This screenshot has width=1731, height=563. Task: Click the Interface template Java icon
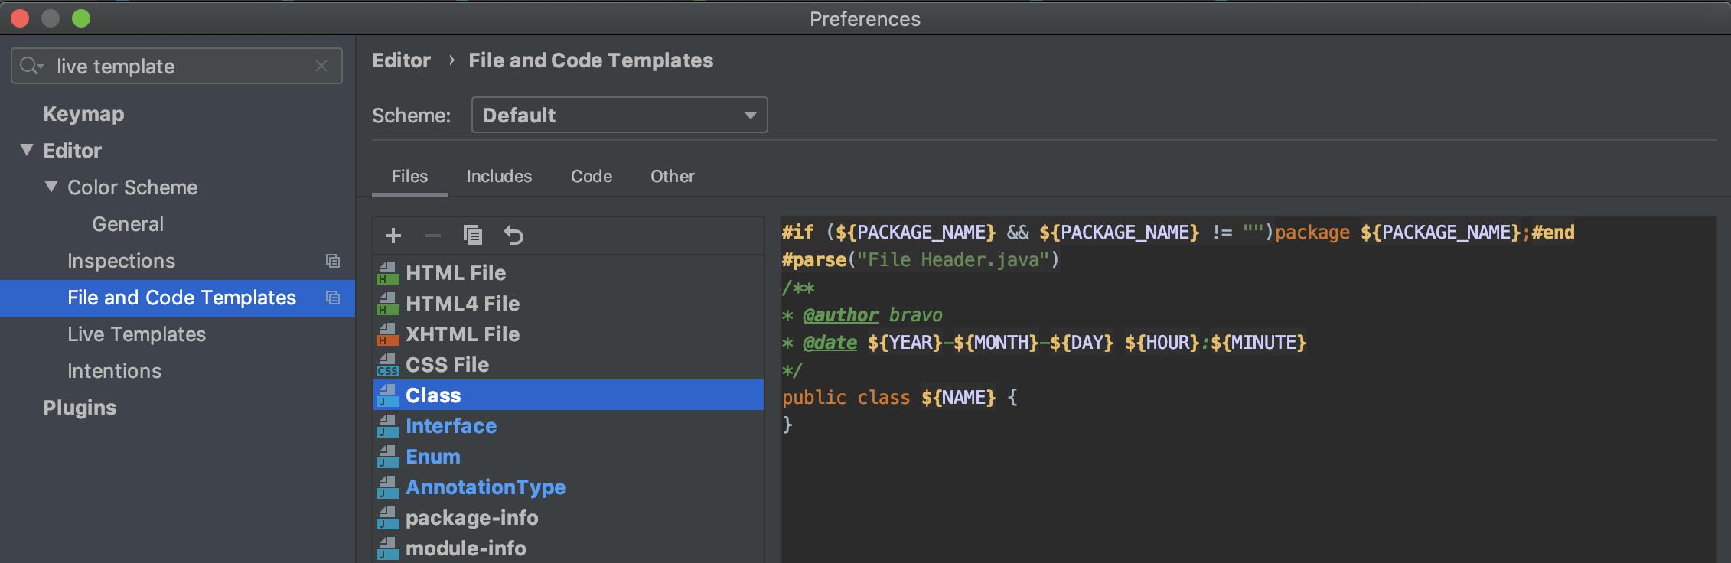click(x=388, y=426)
